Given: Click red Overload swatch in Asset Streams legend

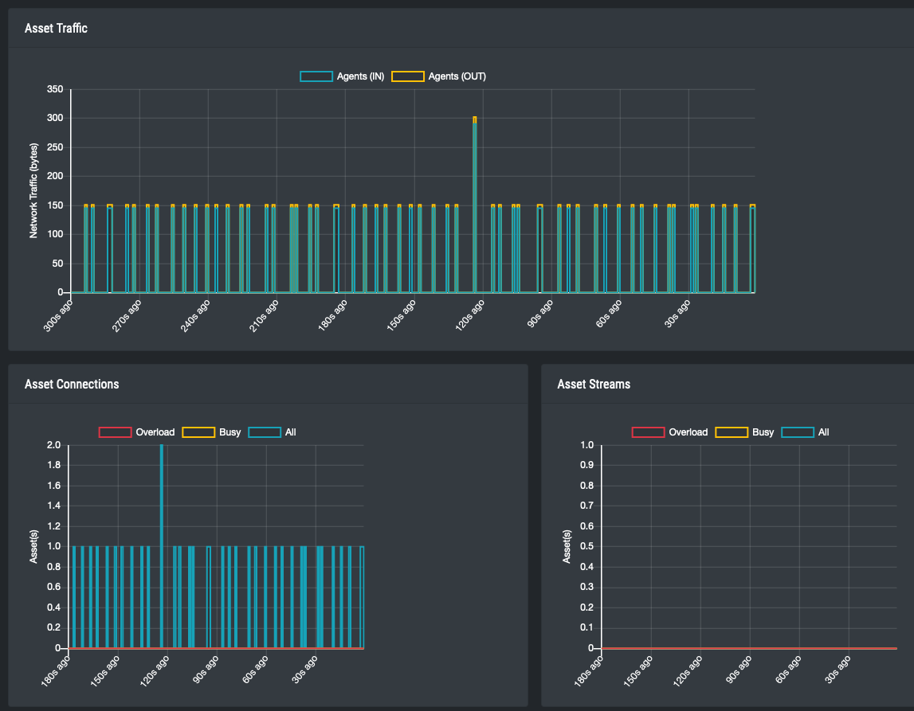Looking at the screenshot, I should point(648,432).
